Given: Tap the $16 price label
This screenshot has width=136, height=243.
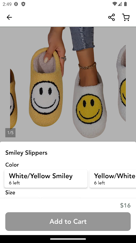Looking at the screenshot, I should 125,205.
